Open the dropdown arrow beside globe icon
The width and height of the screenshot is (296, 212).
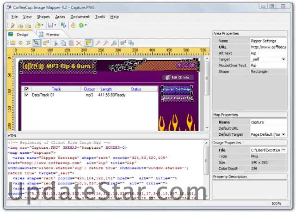coord(86,25)
